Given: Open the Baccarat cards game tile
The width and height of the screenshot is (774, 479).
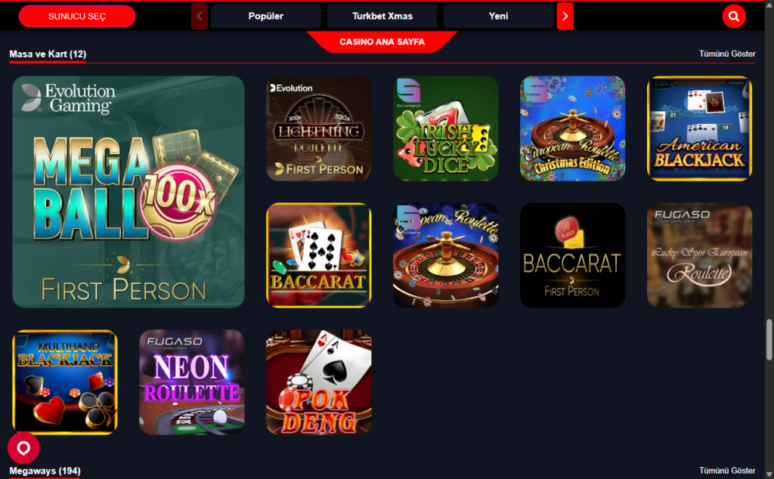Looking at the screenshot, I should pyautogui.click(x=319, y=255).
